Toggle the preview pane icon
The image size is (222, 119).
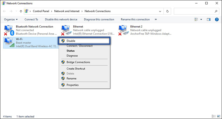pos(209,19)
